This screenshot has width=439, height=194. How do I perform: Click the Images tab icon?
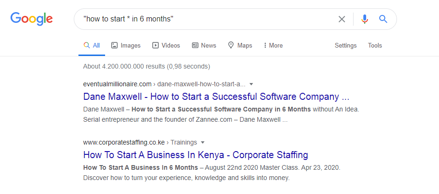click(x=114, y=45)
